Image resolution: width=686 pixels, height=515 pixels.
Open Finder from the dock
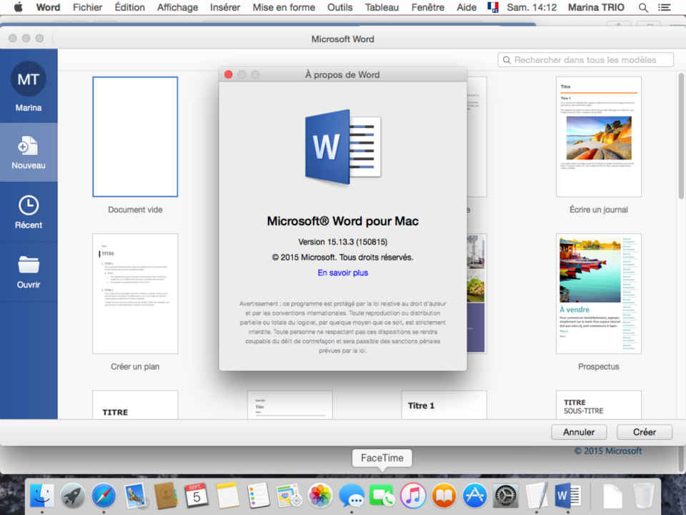click(42, 496)
